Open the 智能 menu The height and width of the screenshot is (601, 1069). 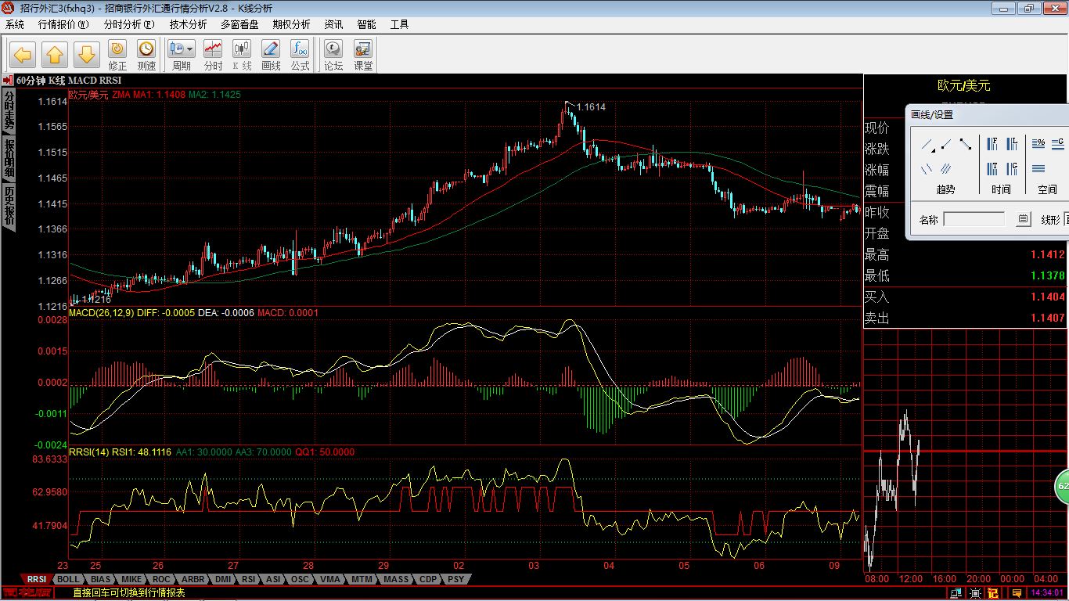point(366,24)
